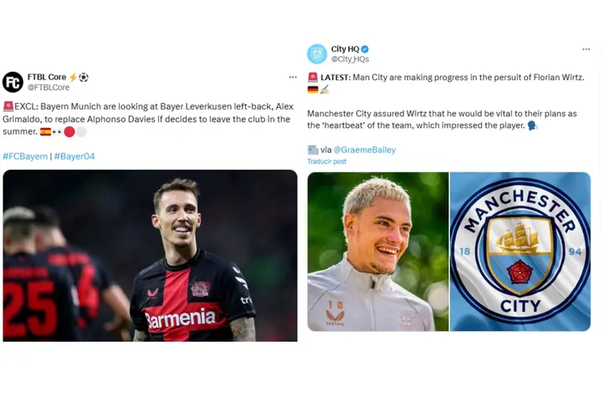Click the newspaper icon beside via
The image size is (609, 408).
(312, 150)
